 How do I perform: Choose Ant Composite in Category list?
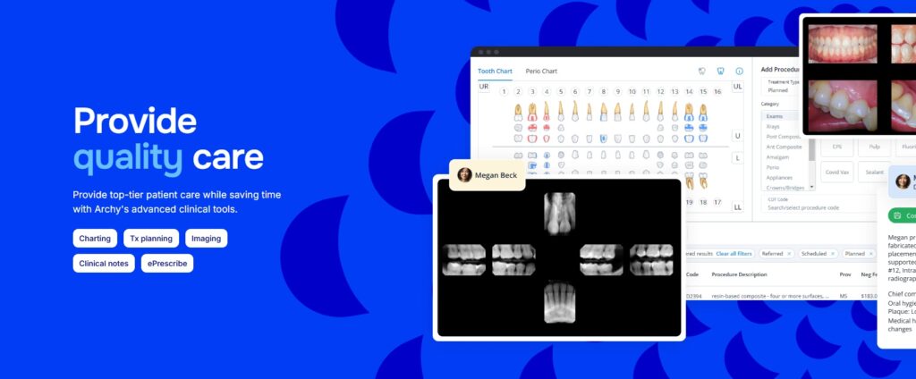tap(785, 147)
